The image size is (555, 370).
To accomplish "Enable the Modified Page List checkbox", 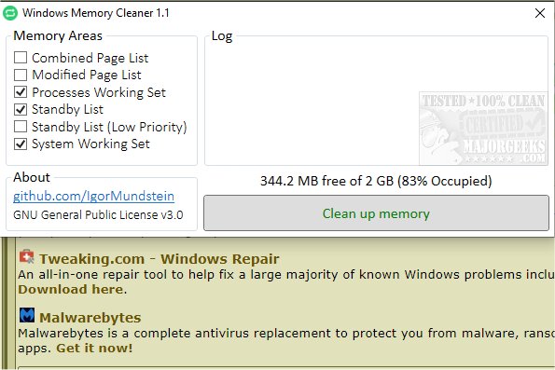I will (21, 75).
